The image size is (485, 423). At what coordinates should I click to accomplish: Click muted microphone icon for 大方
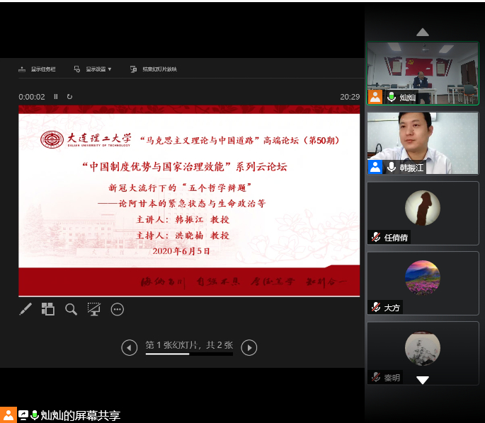(376, 308)
